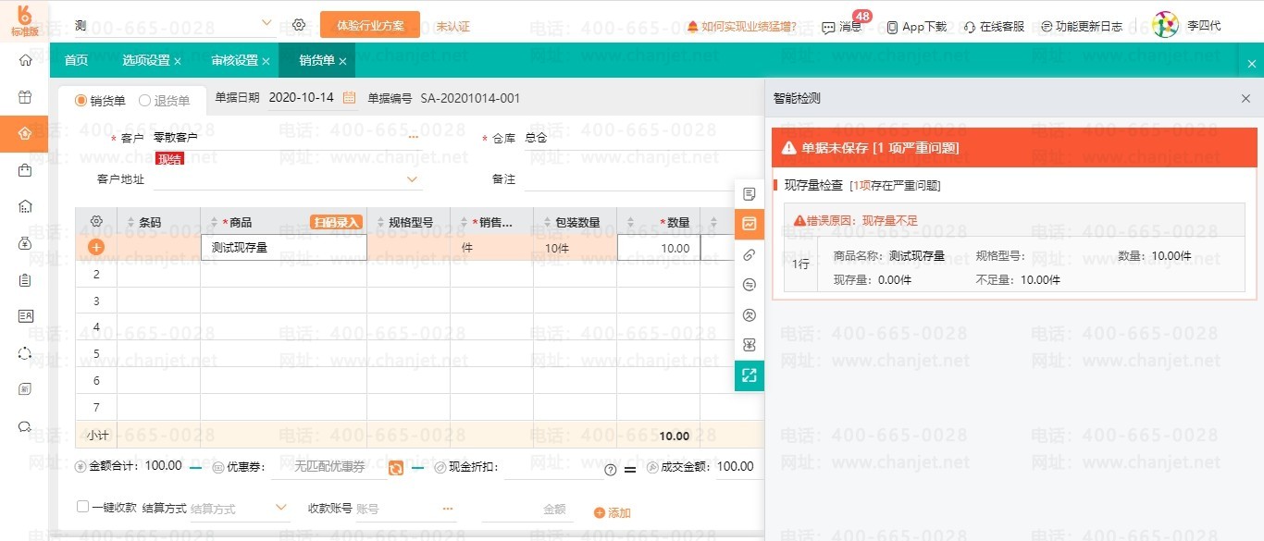Click the home icon in left sidebar

tap(25, 60)
